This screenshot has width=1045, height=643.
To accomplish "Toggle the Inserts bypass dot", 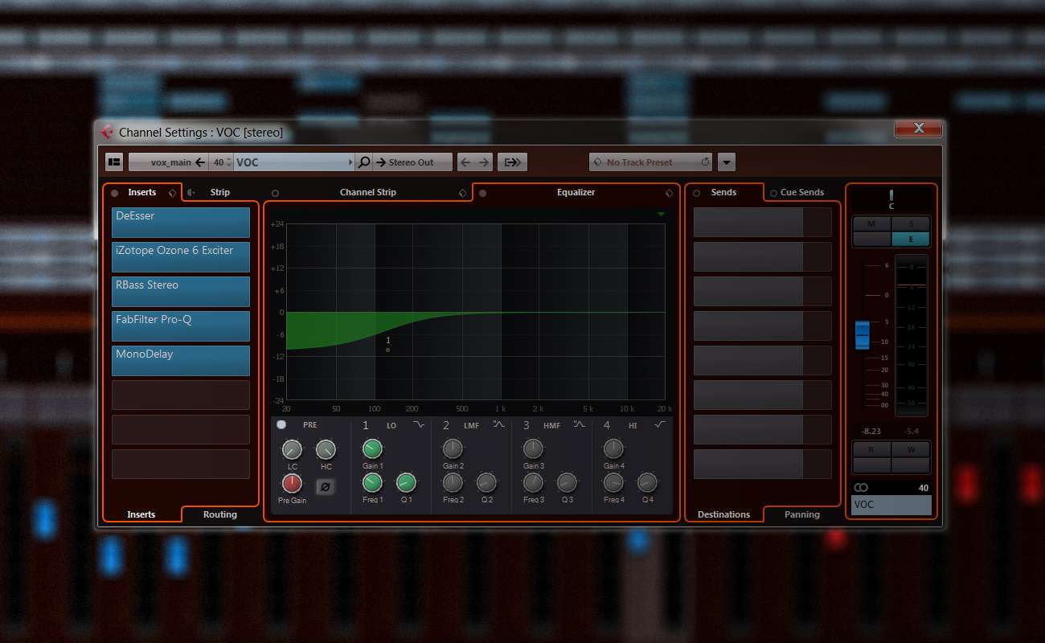I will coord(114,193).
